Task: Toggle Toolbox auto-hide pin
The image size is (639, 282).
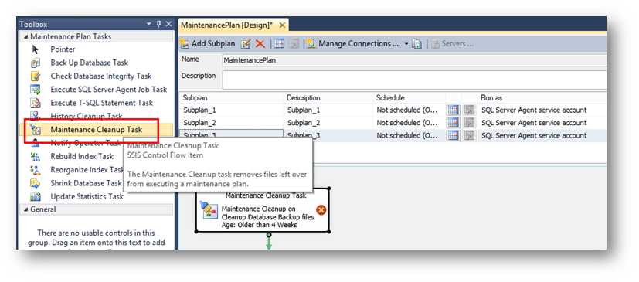Action: 159,25
